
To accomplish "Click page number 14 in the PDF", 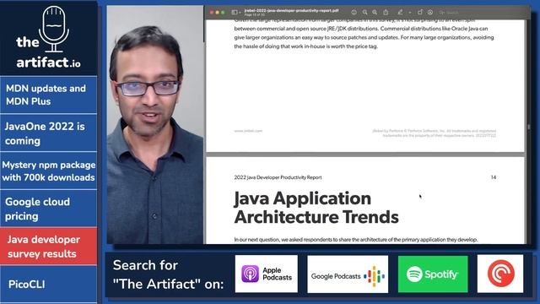I will [x=494, y=177].
